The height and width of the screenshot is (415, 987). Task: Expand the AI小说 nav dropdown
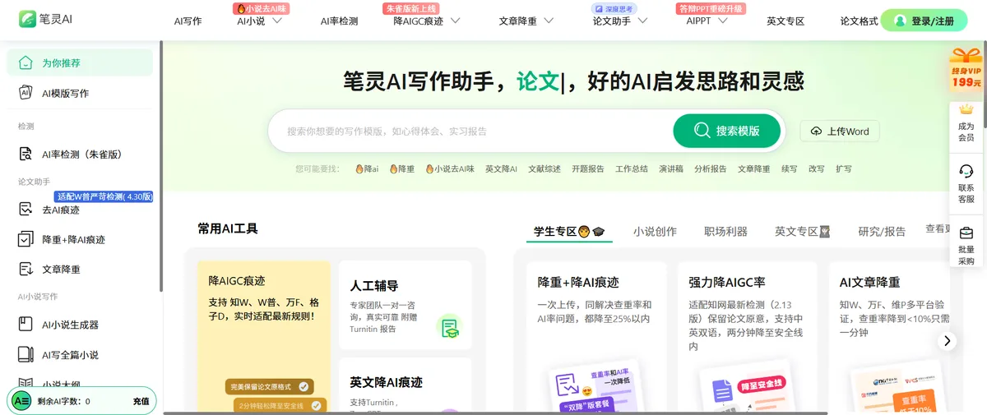point(277,21)
